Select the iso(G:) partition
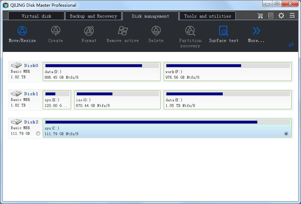Viewport: 301px width, 204px height. 117,100
